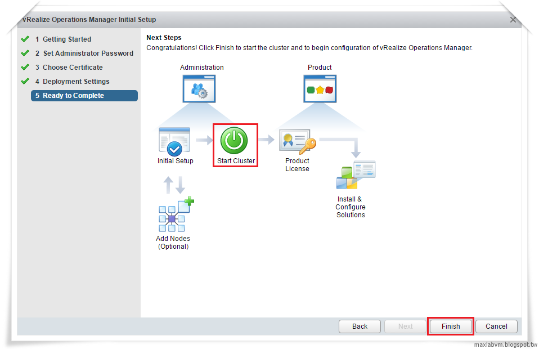This screenshot has width=539, height=349.
Task: Go to step 2 Set Administrator Password
Action: 84,53
